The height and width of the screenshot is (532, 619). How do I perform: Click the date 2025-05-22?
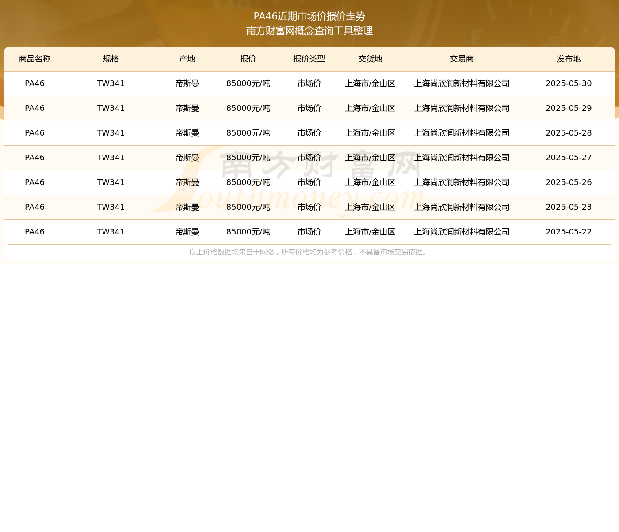[569, 232]
